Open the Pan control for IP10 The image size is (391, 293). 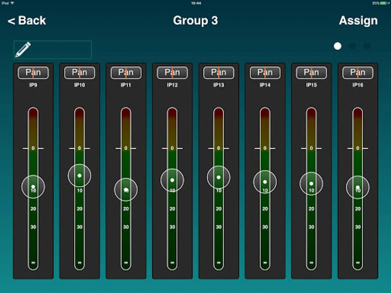click(80, 73)
